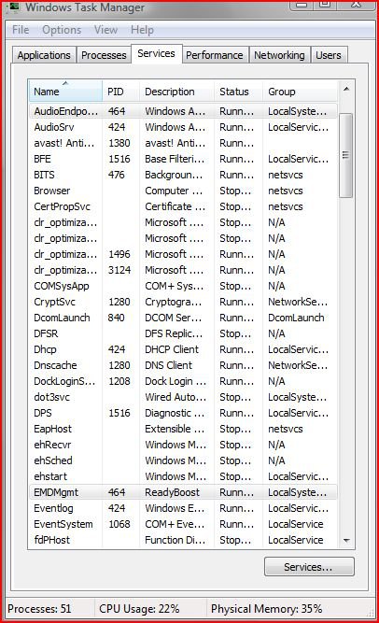The width and height of the screenshot is (379, 623).
Task: Switch to the Networking tab
Action: (279, 55)
